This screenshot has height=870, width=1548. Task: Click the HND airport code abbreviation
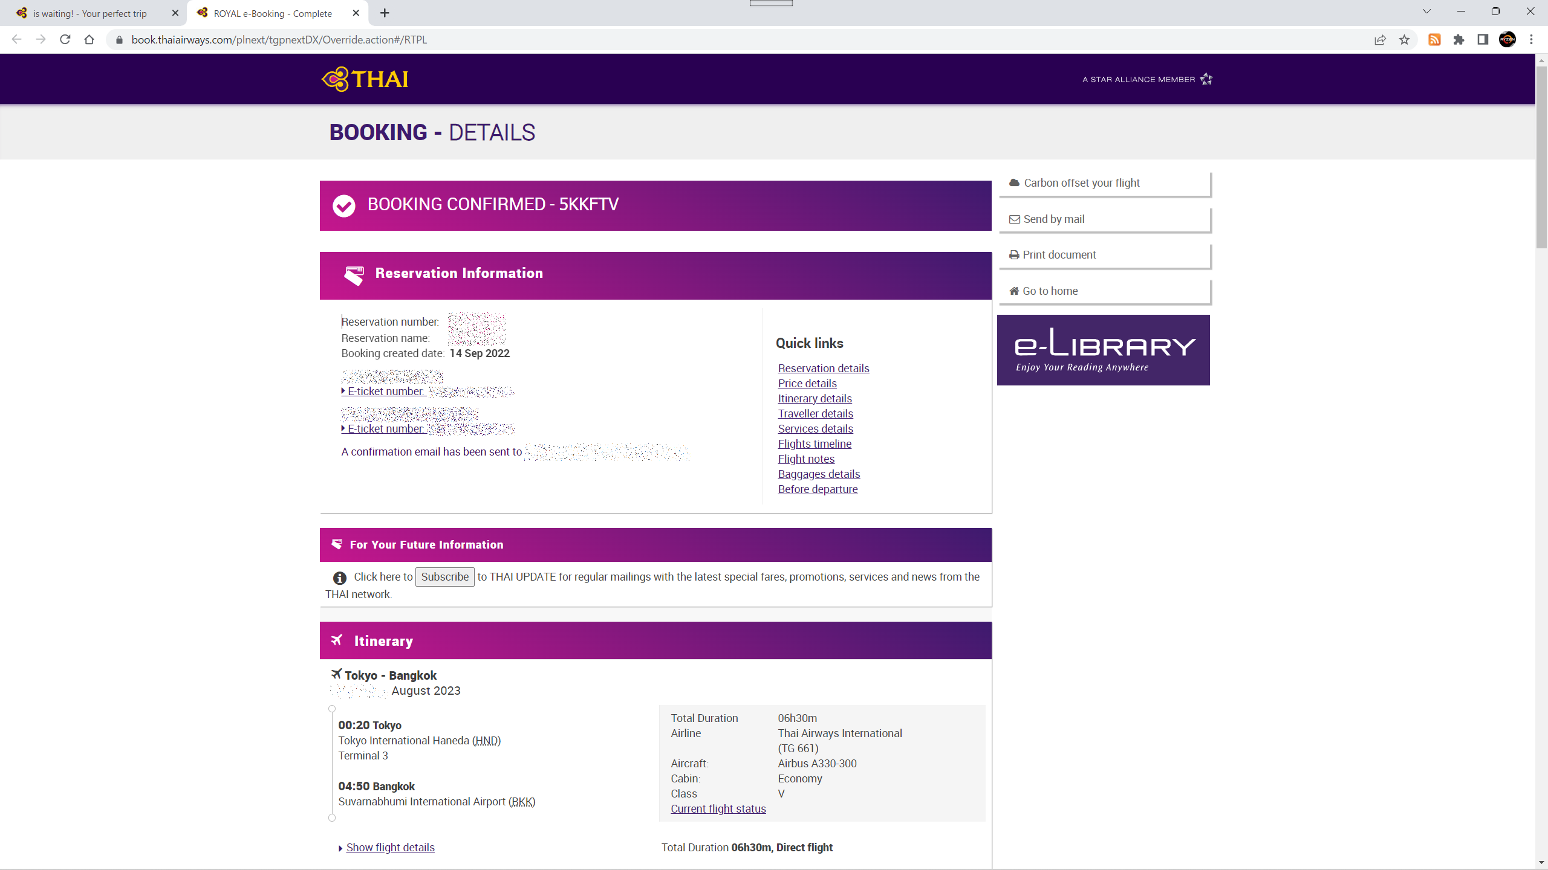[x=486, y=740]
